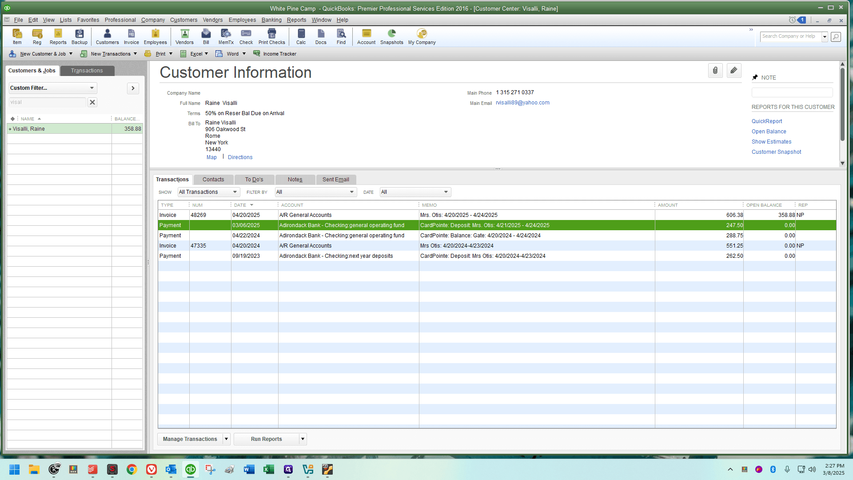Open the Reg register icon

(x=37, y=36)
